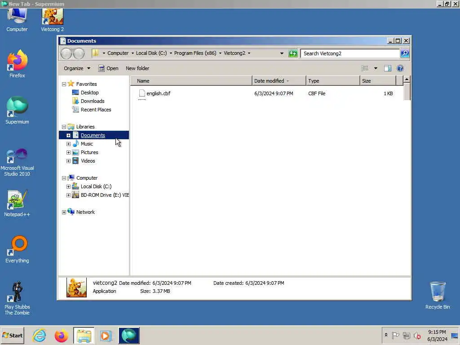Expand the Music library node
This screenshot has height=345, width=460.
[x=68, y=144]
